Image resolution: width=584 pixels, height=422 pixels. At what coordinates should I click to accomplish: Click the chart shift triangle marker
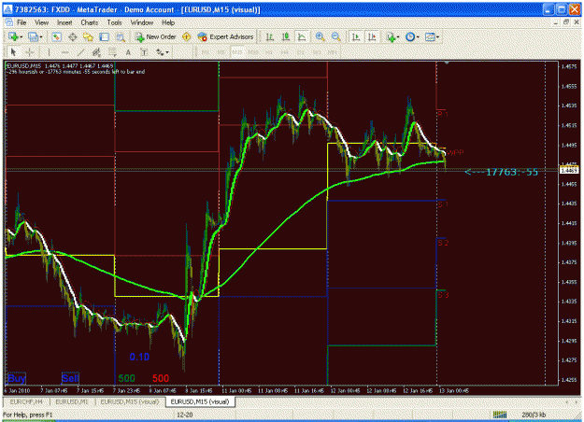click(447, 63)
